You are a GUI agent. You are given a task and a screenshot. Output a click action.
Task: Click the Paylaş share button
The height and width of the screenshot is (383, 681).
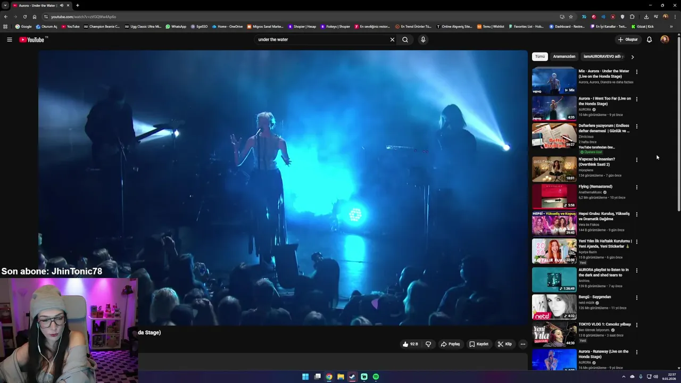pos(450,344)
